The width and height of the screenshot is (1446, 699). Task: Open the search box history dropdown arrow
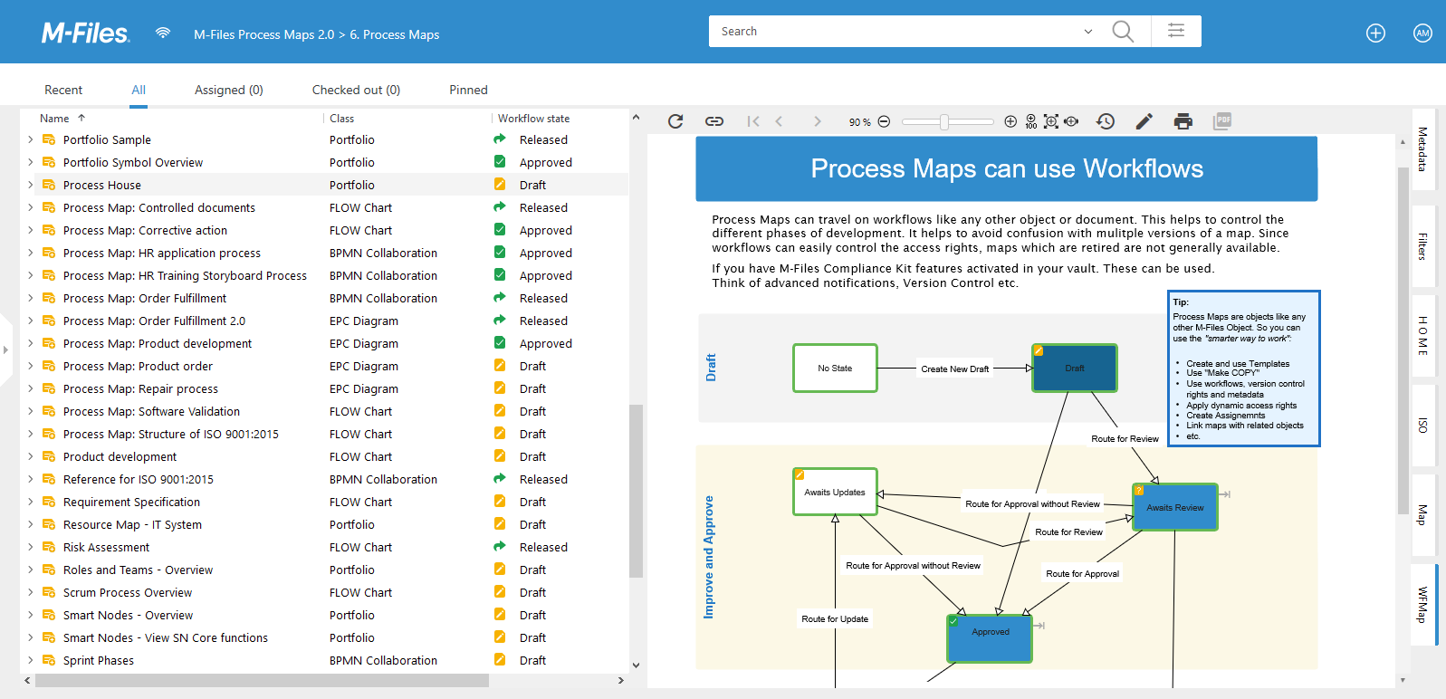point(1088,32)
